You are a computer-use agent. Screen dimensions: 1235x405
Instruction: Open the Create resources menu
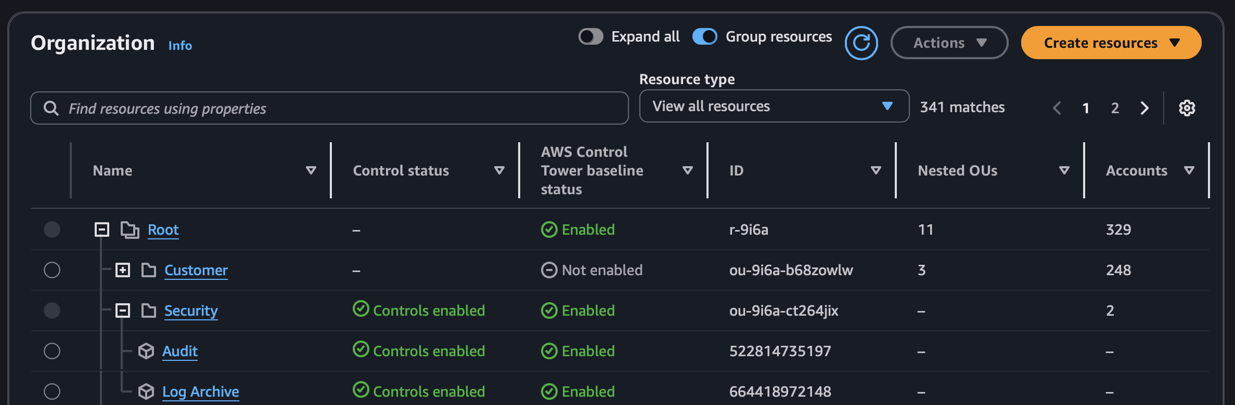coord(1111,43)
